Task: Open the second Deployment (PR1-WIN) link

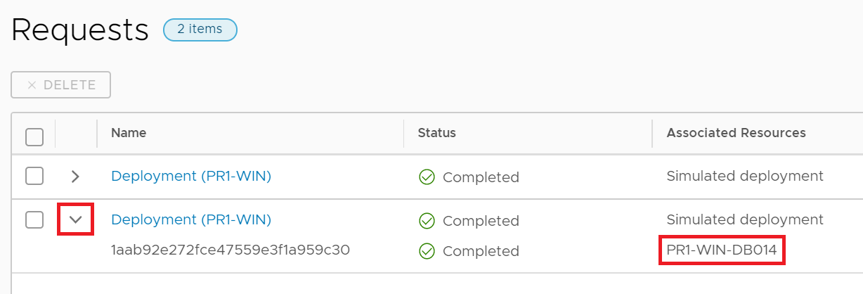Action: coord(191,220)
